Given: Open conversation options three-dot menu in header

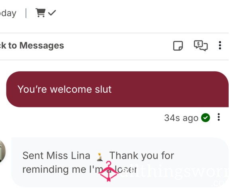Looking at the screenshot, I should point(220,45).
